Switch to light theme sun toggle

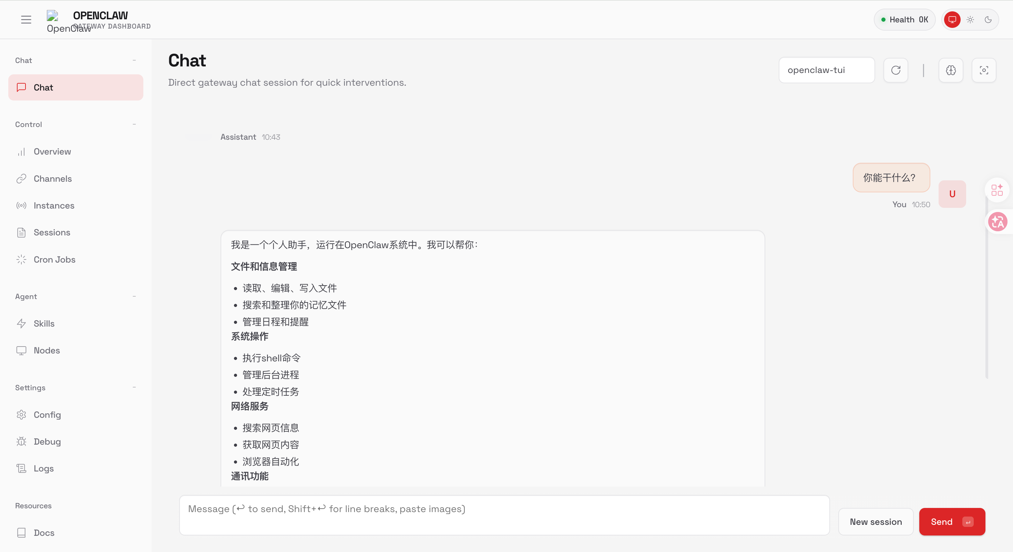click(970, 20)
